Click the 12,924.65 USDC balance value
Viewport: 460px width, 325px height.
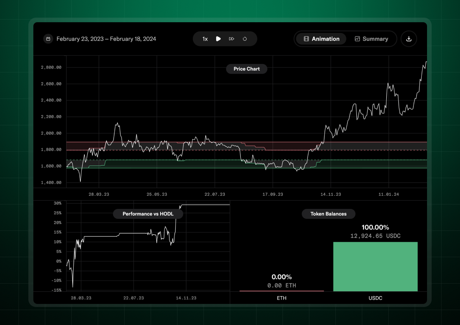(x=375, y=236)
